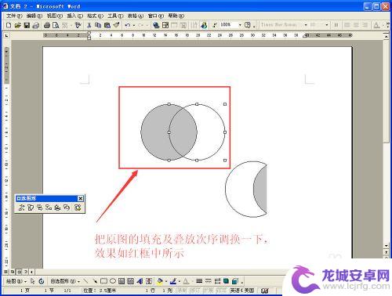Close the 自选图形 floating toolbar

click(x=81, y=198)
